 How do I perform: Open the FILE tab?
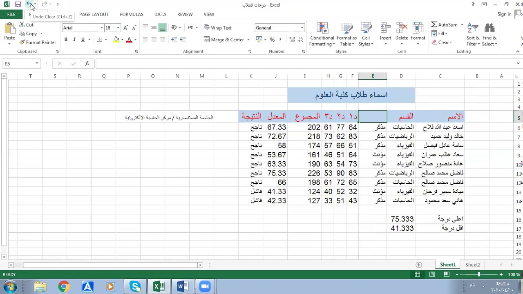(x=11, y=14)
